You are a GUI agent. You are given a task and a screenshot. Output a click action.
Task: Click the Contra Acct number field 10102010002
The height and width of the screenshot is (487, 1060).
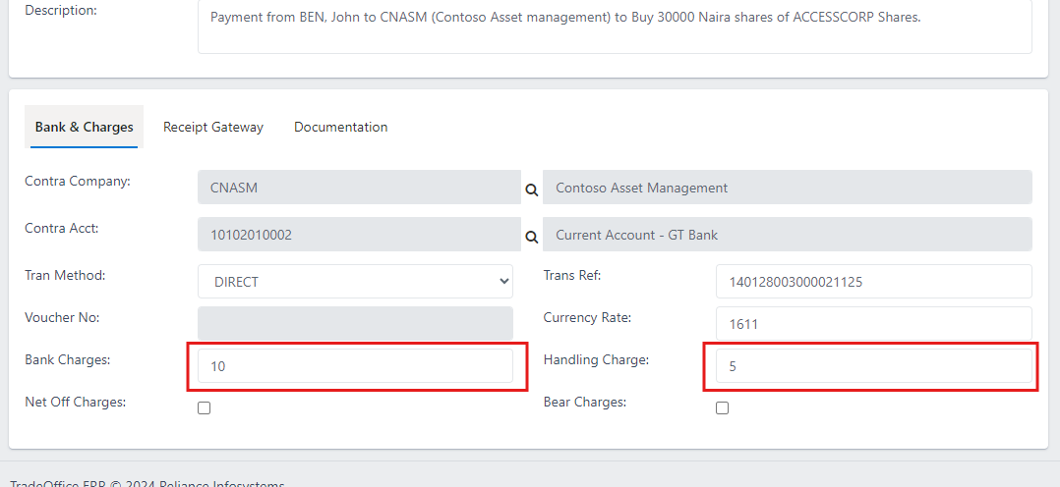[360, 235]
